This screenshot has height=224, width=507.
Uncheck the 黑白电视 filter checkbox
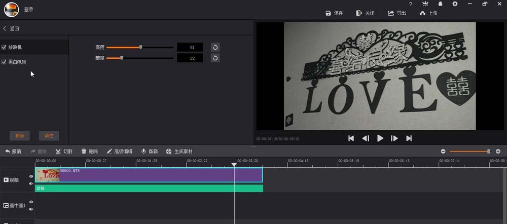[x=4, y=62]
